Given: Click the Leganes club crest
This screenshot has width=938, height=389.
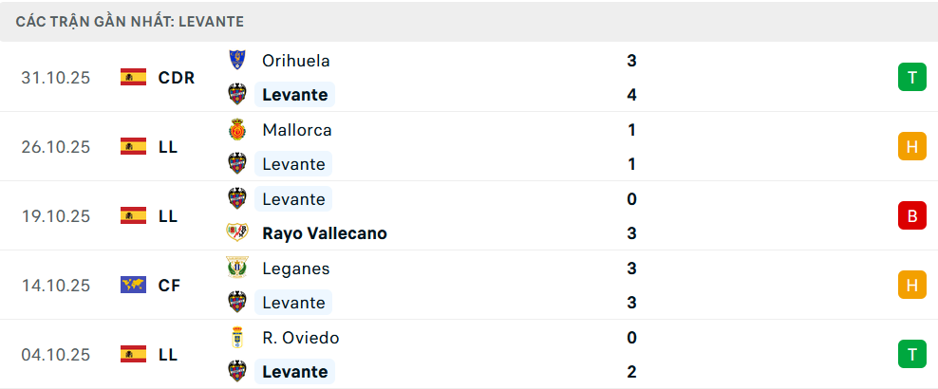Looking at the screenshot, I should [x=237, y=268].
